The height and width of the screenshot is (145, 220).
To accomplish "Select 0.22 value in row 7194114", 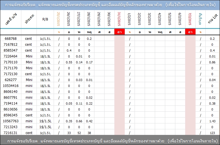I will pos(89,103).
